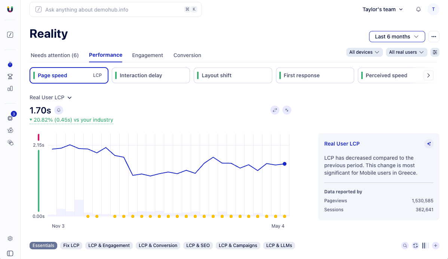This screenshot has width=448, height=259.
Task: Click the LCP & Campaigns chip
Action: (238, 246)
